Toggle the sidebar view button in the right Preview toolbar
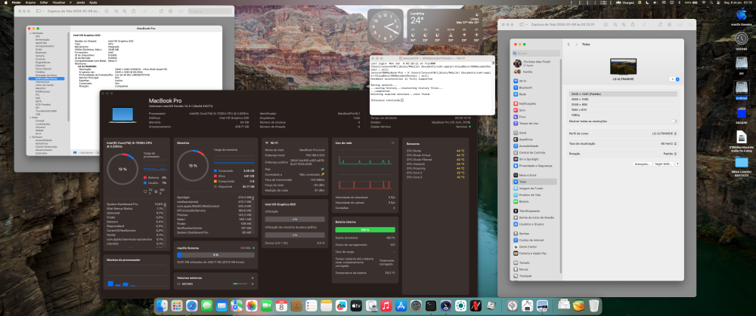The image size is (756, 316). (522, 25)
